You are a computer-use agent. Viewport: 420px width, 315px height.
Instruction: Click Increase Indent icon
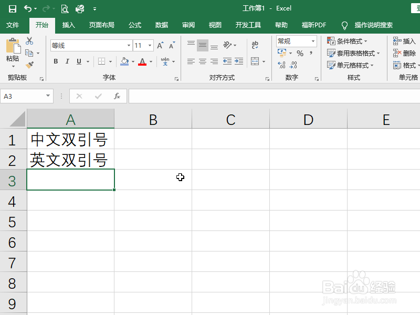point(239,61)
